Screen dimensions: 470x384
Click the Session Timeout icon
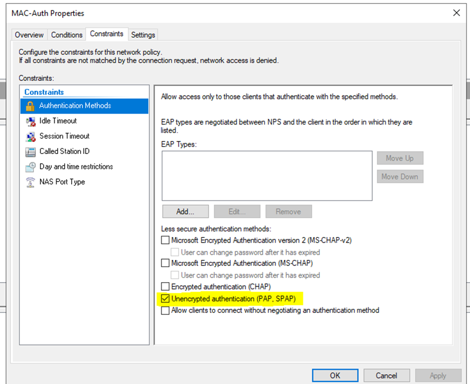30,136
